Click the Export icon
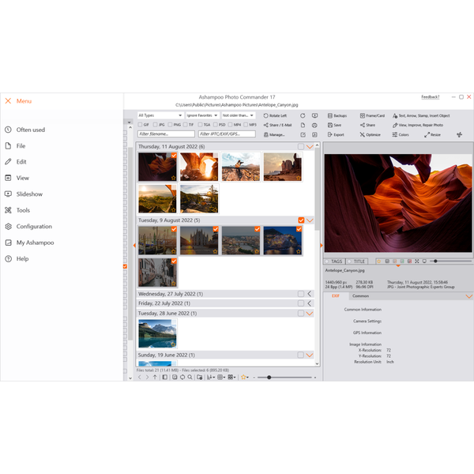 tap(329, 134)
